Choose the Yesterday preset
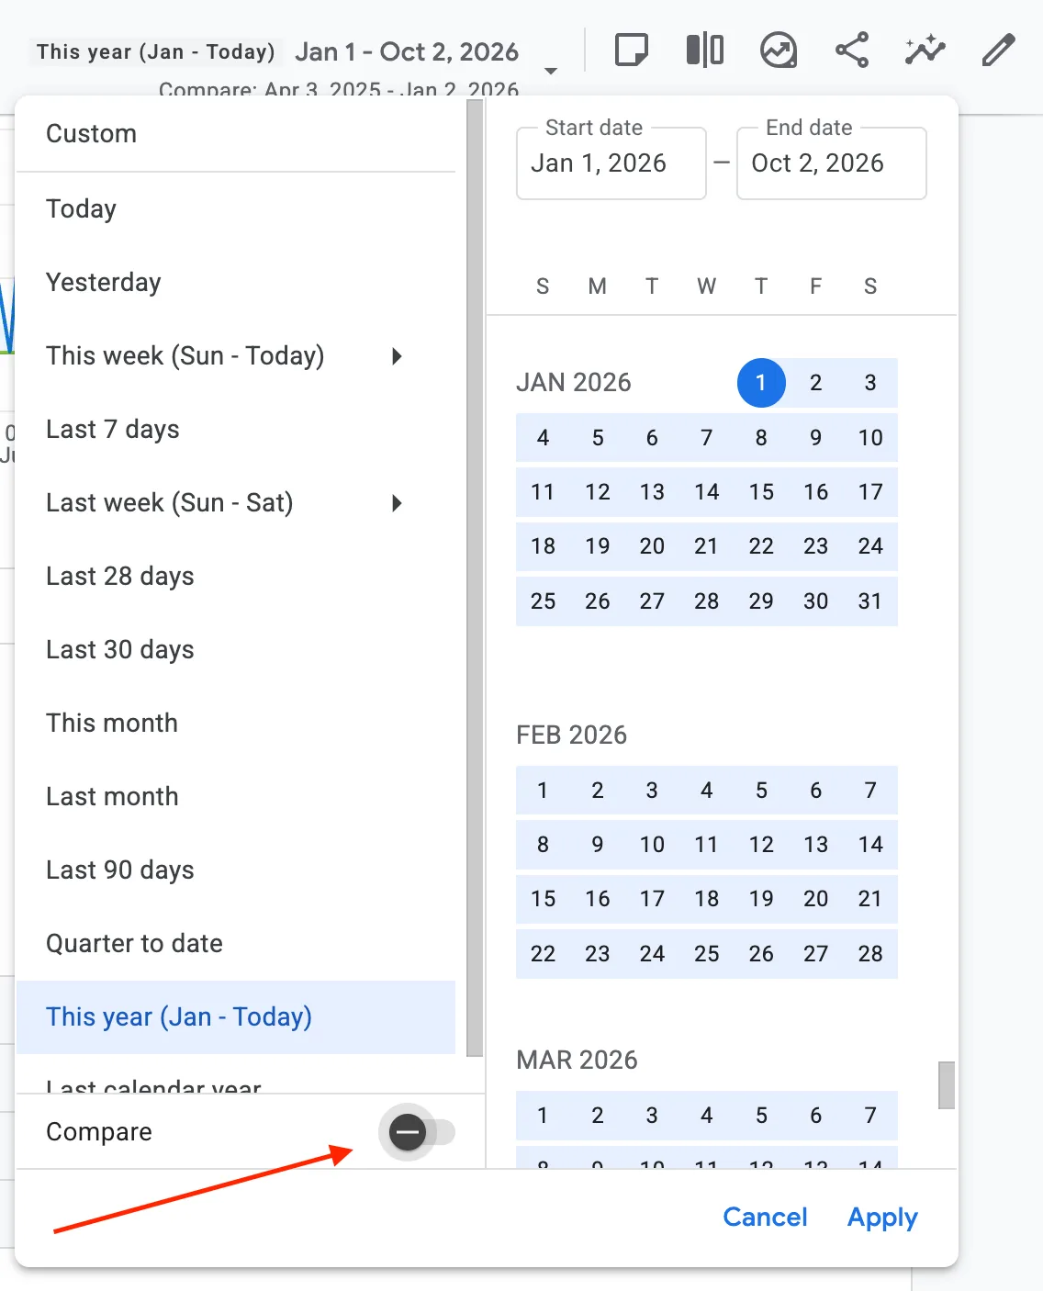Screen dimensions: 1043x1291 tap(236, 283)
